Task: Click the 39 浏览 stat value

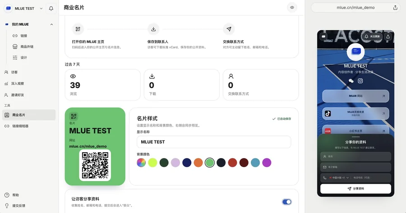Action: pyautogui.click(x=75, y=85)
